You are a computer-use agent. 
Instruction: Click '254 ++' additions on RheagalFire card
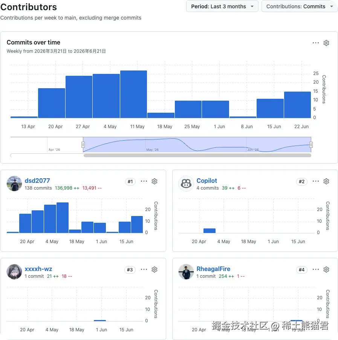click(226, 276)
